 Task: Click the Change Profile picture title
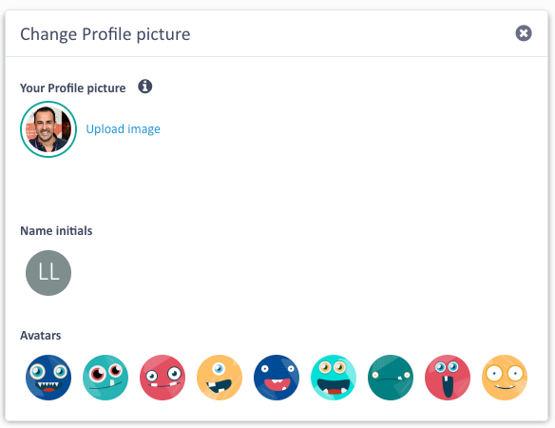point(105,34)
